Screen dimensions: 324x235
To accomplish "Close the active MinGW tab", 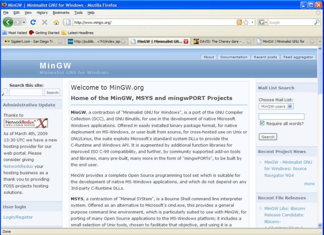I will tap(186, 41).
